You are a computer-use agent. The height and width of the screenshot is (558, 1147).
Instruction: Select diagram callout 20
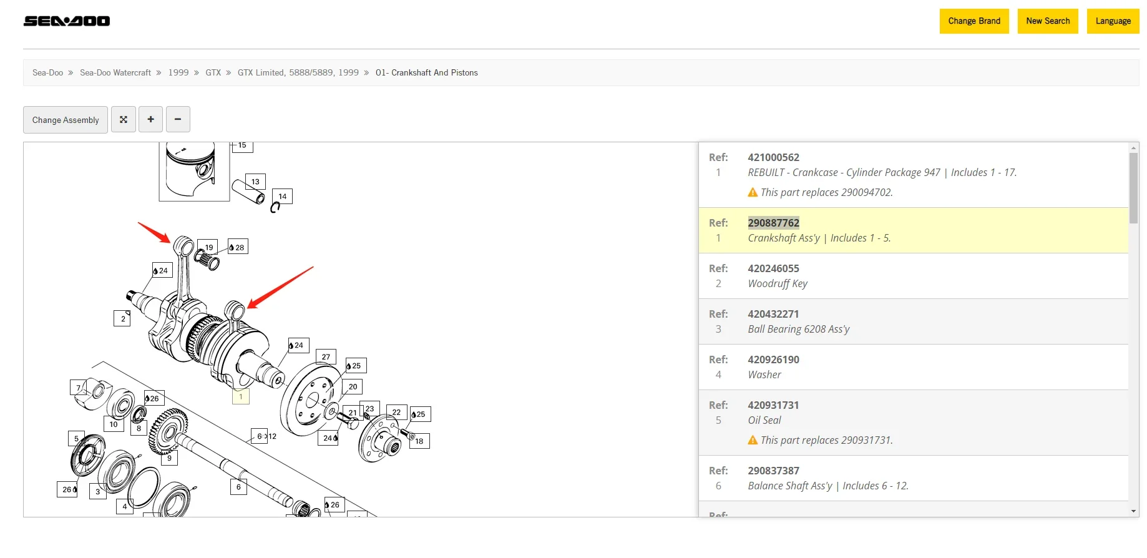coord(353,387)
